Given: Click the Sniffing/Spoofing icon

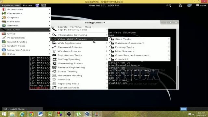Looking at the screenshot, I should (x=54, y=59).
